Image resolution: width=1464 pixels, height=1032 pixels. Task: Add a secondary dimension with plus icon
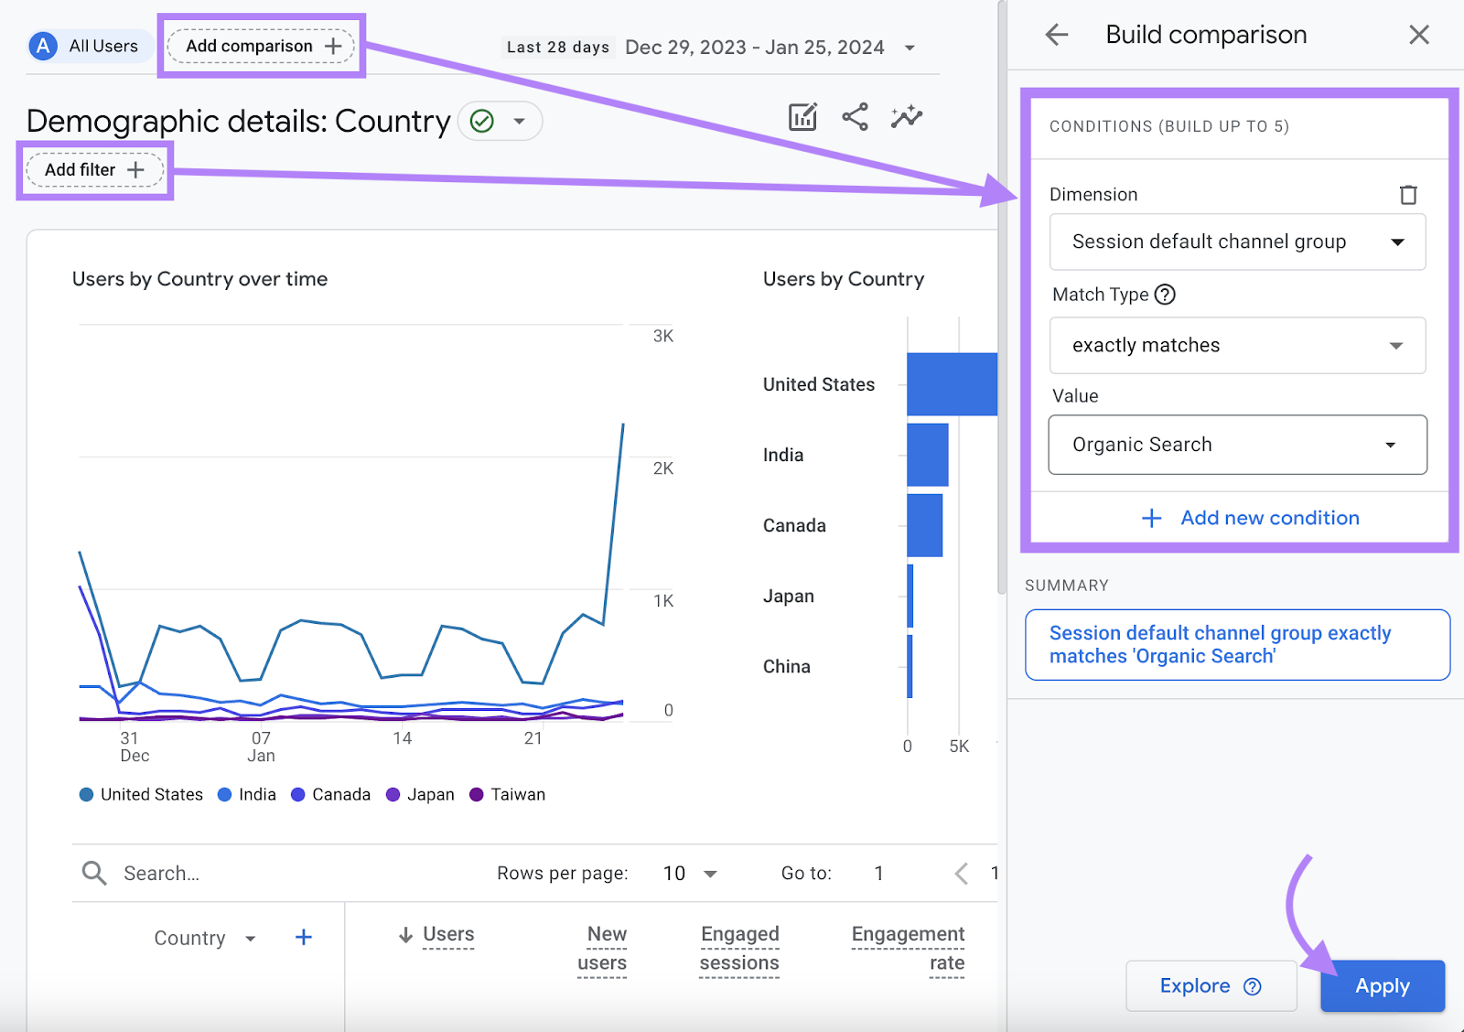pos(304,937)
